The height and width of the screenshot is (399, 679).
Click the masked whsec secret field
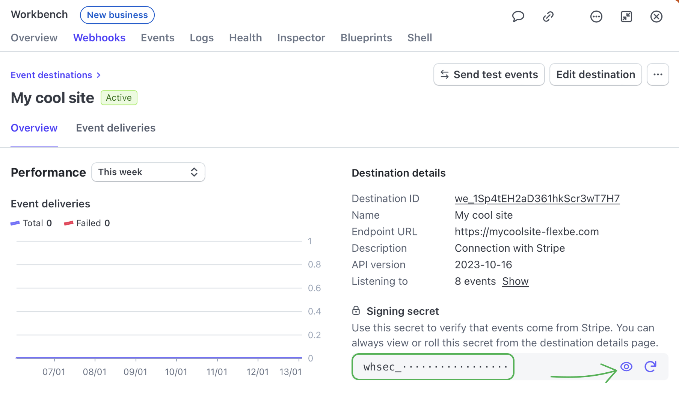[x=433, y=367]
